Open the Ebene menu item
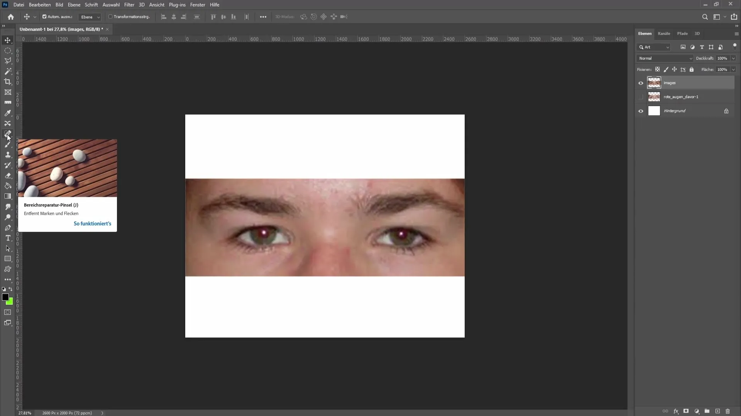This screenshot has height=416, width=741. pyautogui.click(x=73, y=5)
